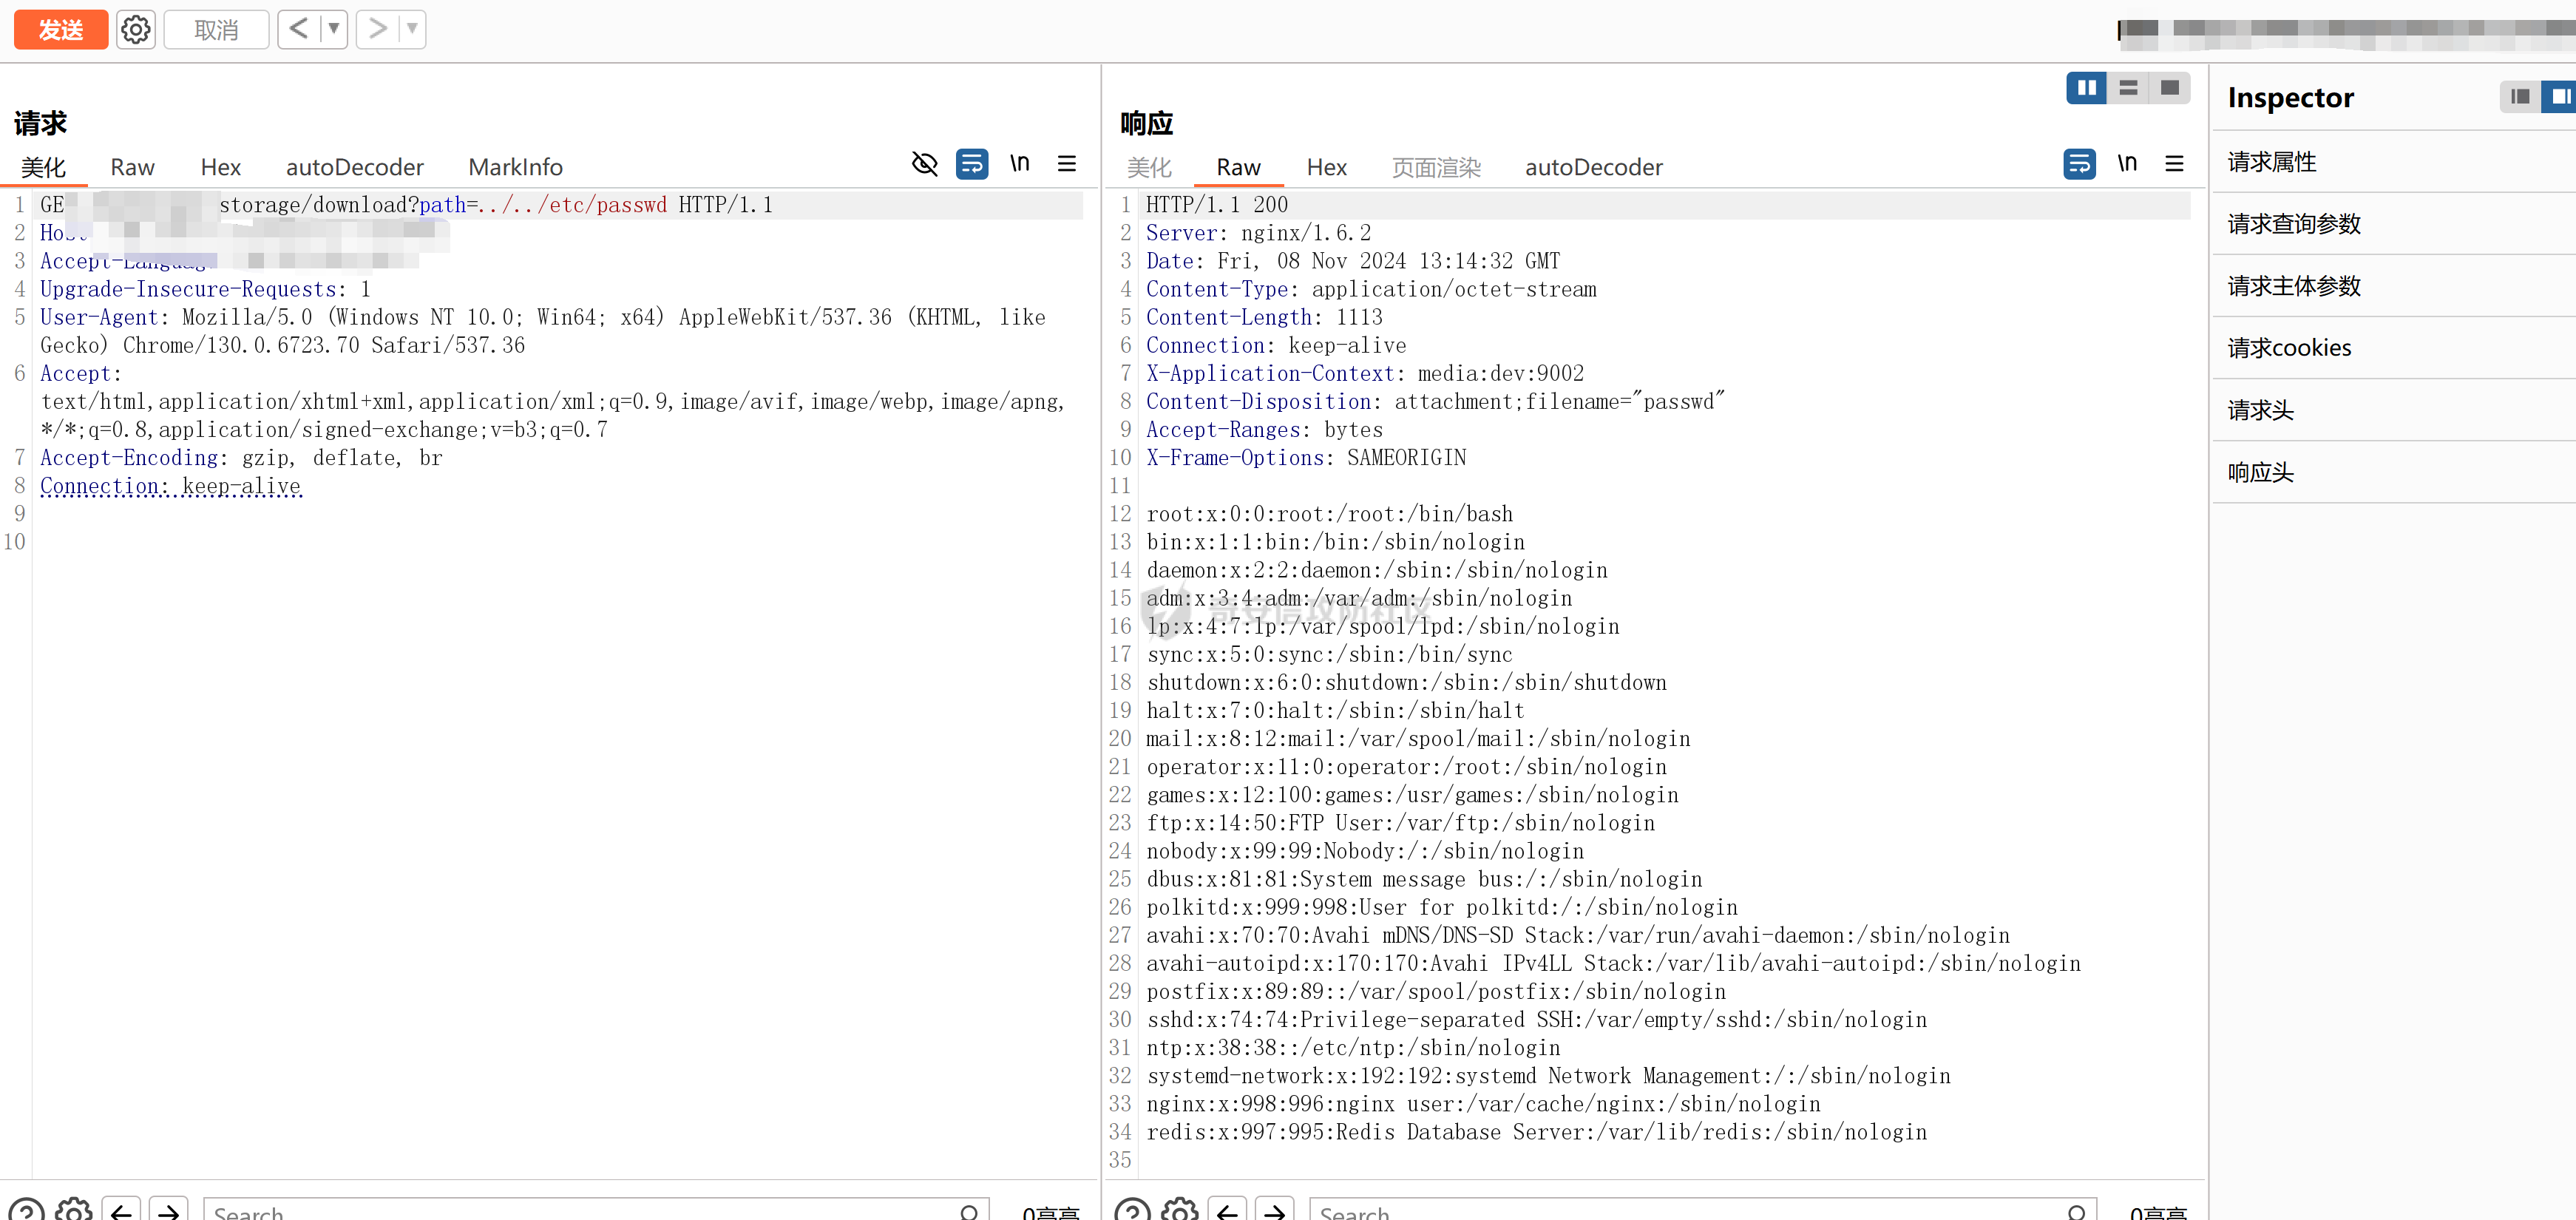Switch response view to 页面渲染 tab

click(1436, 167)
